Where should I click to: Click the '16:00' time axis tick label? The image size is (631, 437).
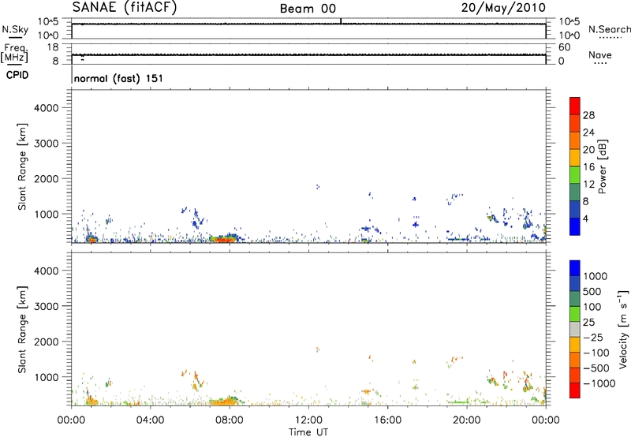point(387,420)
